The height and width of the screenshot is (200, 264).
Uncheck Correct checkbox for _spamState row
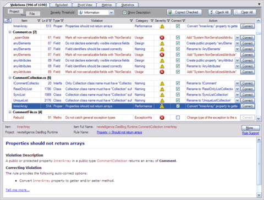[178, 37]
